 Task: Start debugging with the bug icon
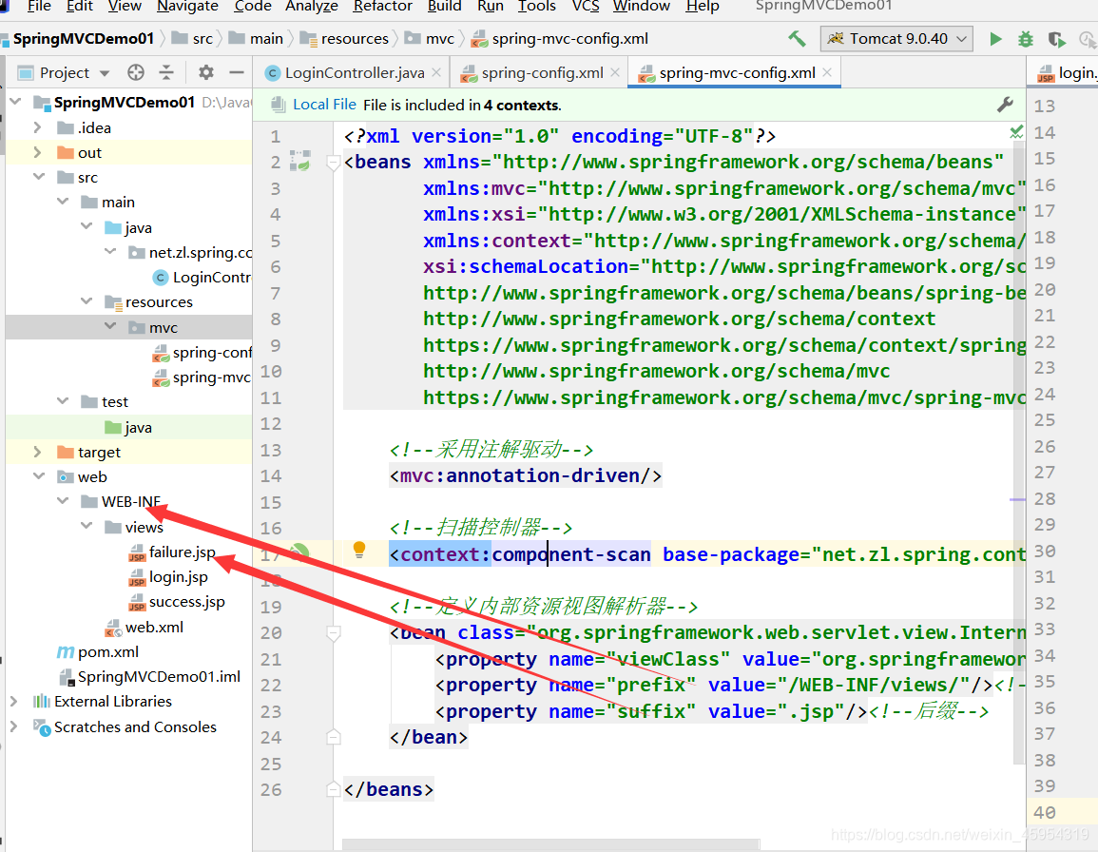click(1025, 39)
